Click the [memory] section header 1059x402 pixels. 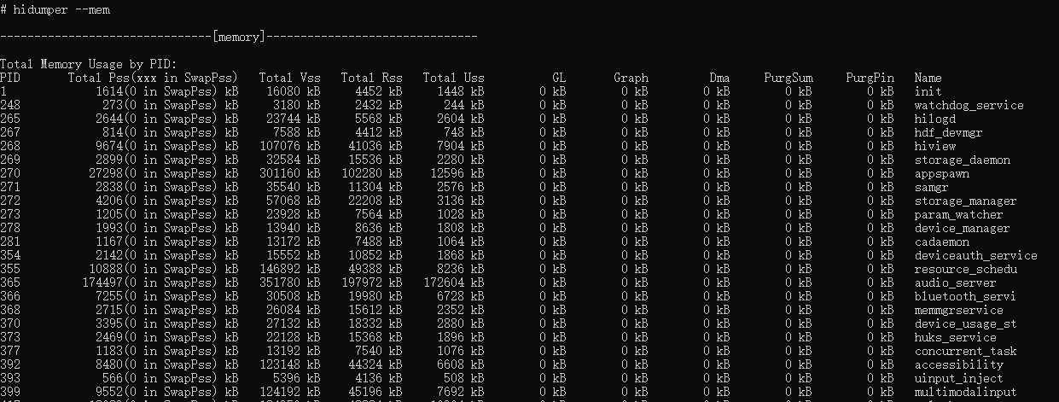click(239, 37)
